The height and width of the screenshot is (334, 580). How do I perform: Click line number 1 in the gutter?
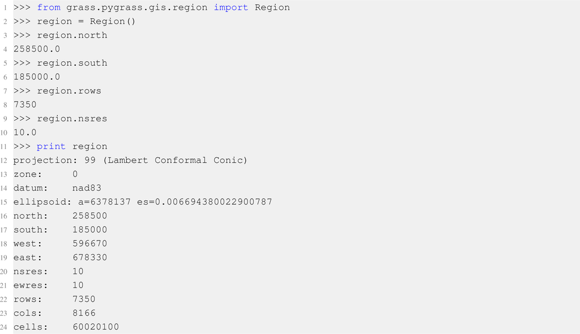[5, 8]
